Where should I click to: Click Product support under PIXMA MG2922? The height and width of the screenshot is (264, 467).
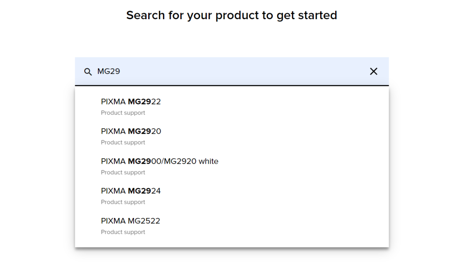tap(123, 113)
